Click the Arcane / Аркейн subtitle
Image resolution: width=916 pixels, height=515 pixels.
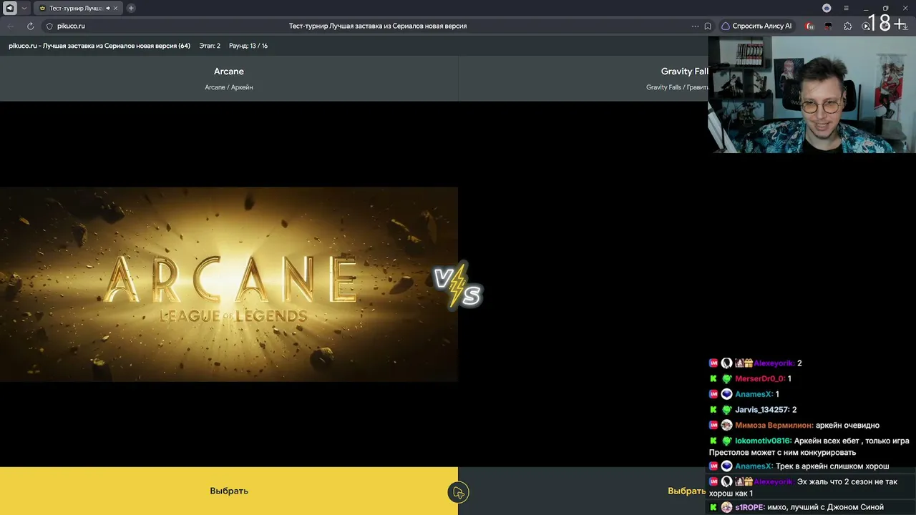[x=229, y=87]
